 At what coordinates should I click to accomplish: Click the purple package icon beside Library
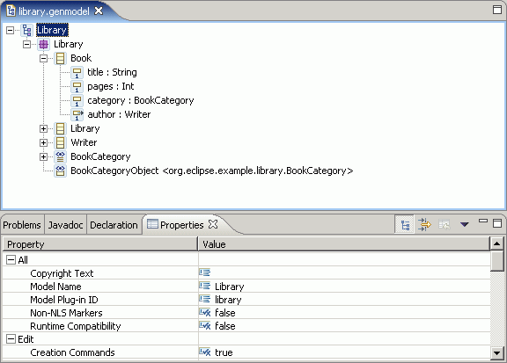pyautogui.click(x=44, y=44)
